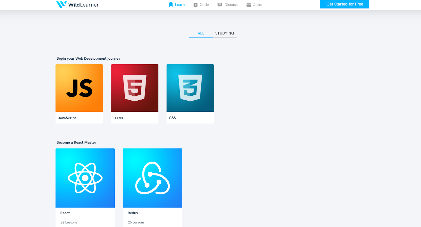The height and width of the screenshot is (227, 421).
Task: Click the Redux course title
Action: point(133,213)
